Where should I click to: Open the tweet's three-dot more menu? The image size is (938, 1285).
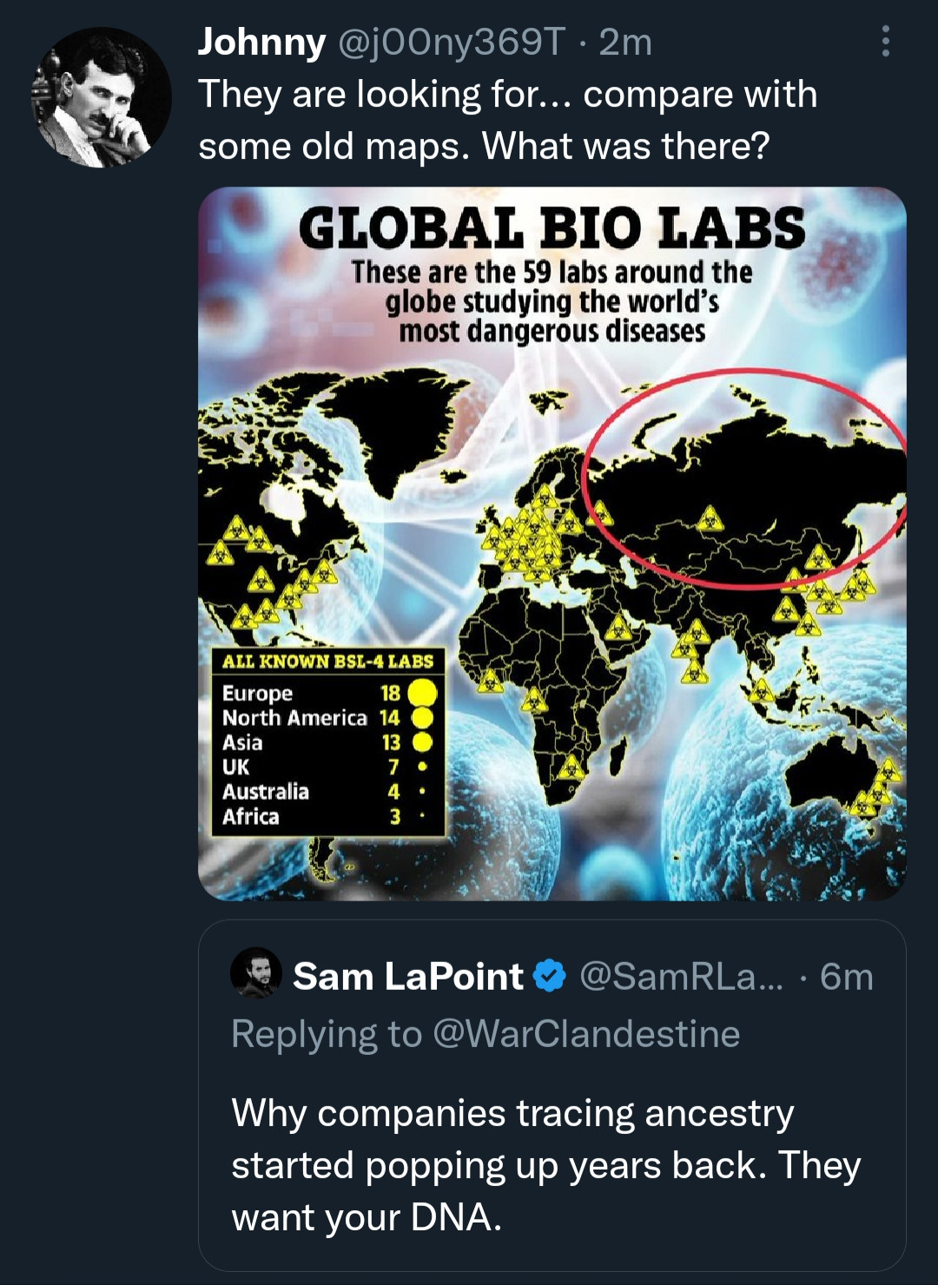(x=885, y=41)
